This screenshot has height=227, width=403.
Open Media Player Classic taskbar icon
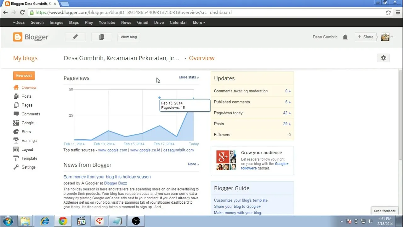(81, 221)
